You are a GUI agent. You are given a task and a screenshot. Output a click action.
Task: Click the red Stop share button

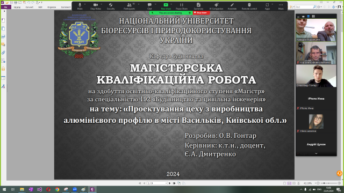coord(201,13)
